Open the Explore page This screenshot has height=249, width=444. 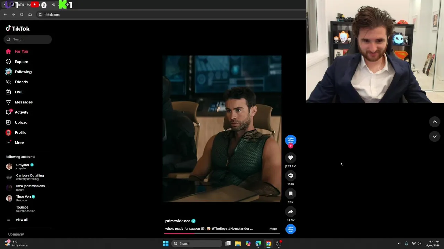pyautogui.click(x=17, y=62)
